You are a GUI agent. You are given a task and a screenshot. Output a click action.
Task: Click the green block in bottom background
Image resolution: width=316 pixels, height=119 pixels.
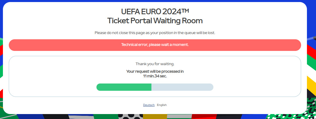(106, 117)
